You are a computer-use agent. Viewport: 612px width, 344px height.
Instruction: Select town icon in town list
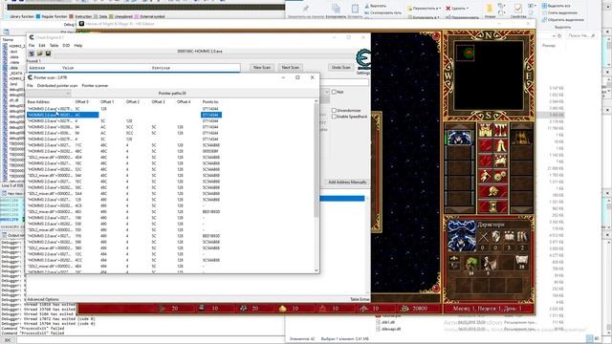coord(521,138)
